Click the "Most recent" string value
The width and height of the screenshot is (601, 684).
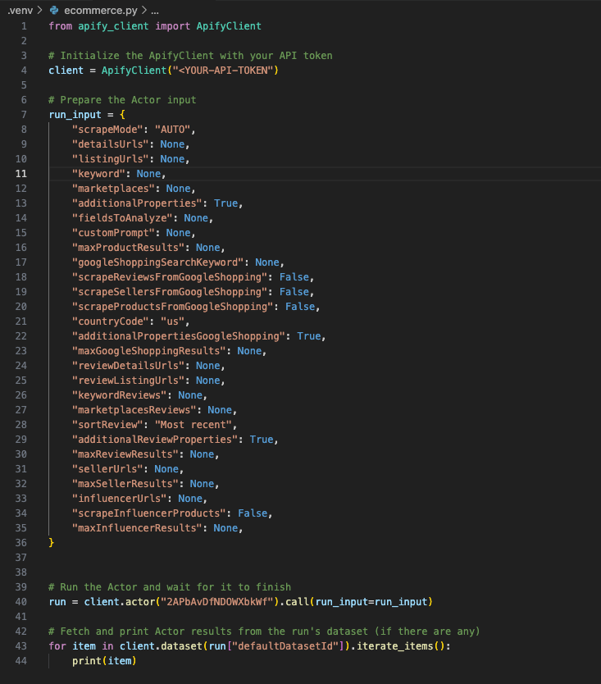click(x=194, y=425)
